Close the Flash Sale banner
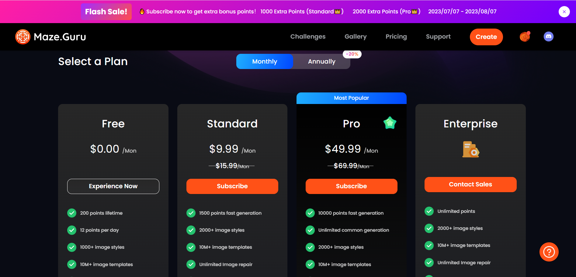The height and width of the screenshot is (277, 576). point(564,12)
